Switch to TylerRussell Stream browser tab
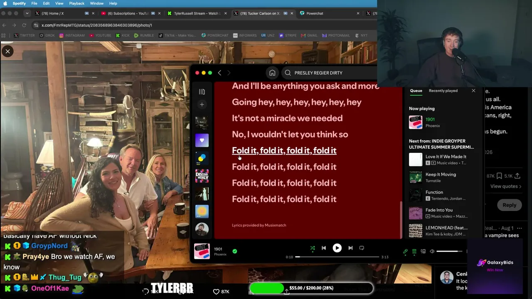Screen dimensions: 532x299 tap(196, 13)
